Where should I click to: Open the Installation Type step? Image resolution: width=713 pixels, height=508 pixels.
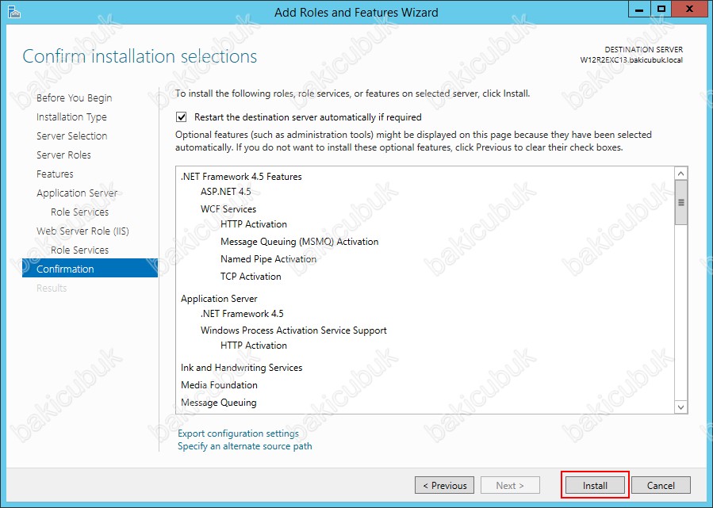[71, 116]
